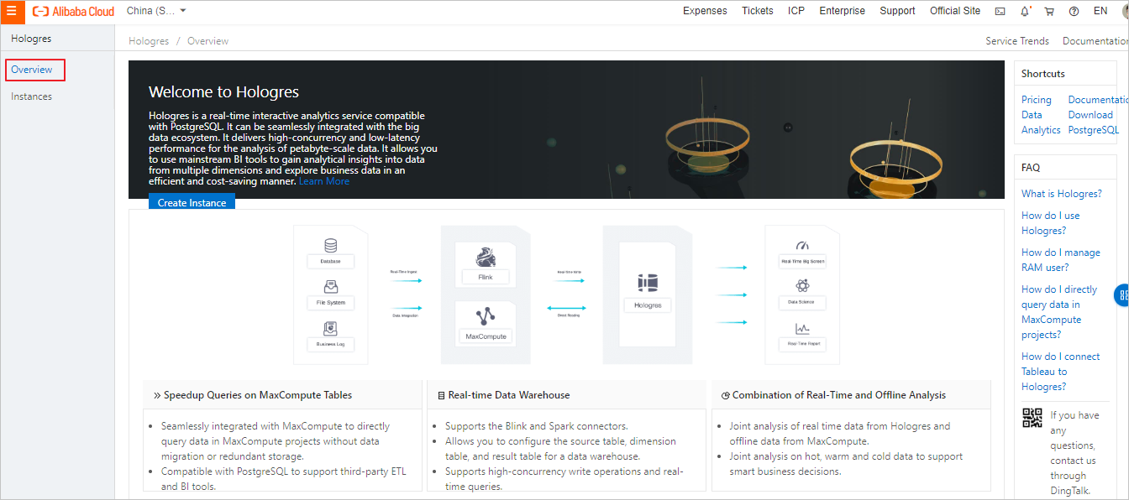Open Pricing shortcut
Screen dimensions: 1129x500
tap(1037, 100)
